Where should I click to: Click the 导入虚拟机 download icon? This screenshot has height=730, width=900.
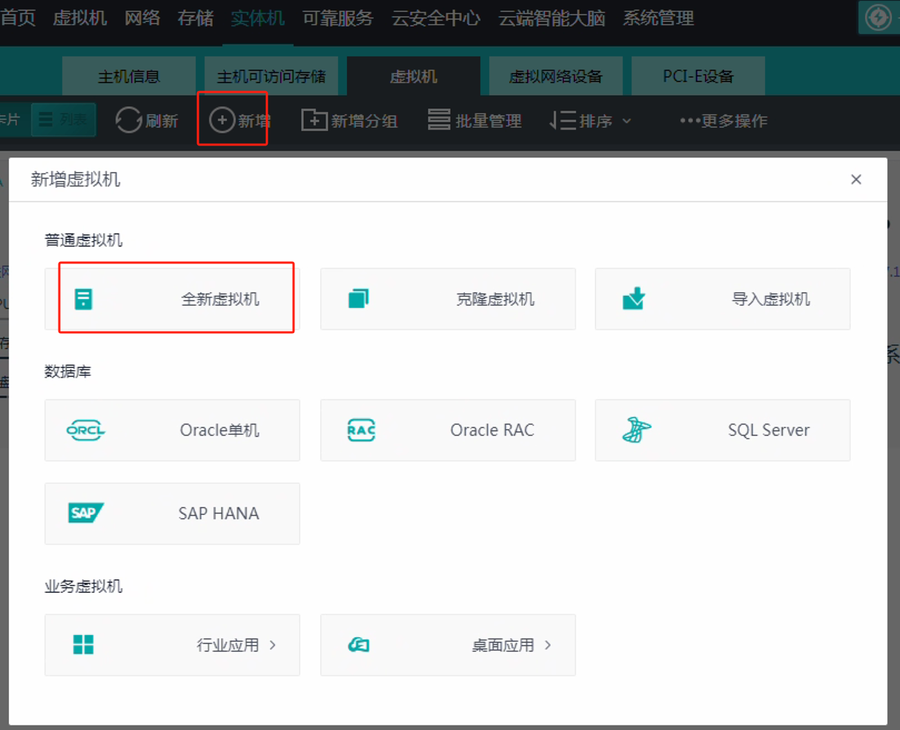(634, 299)
